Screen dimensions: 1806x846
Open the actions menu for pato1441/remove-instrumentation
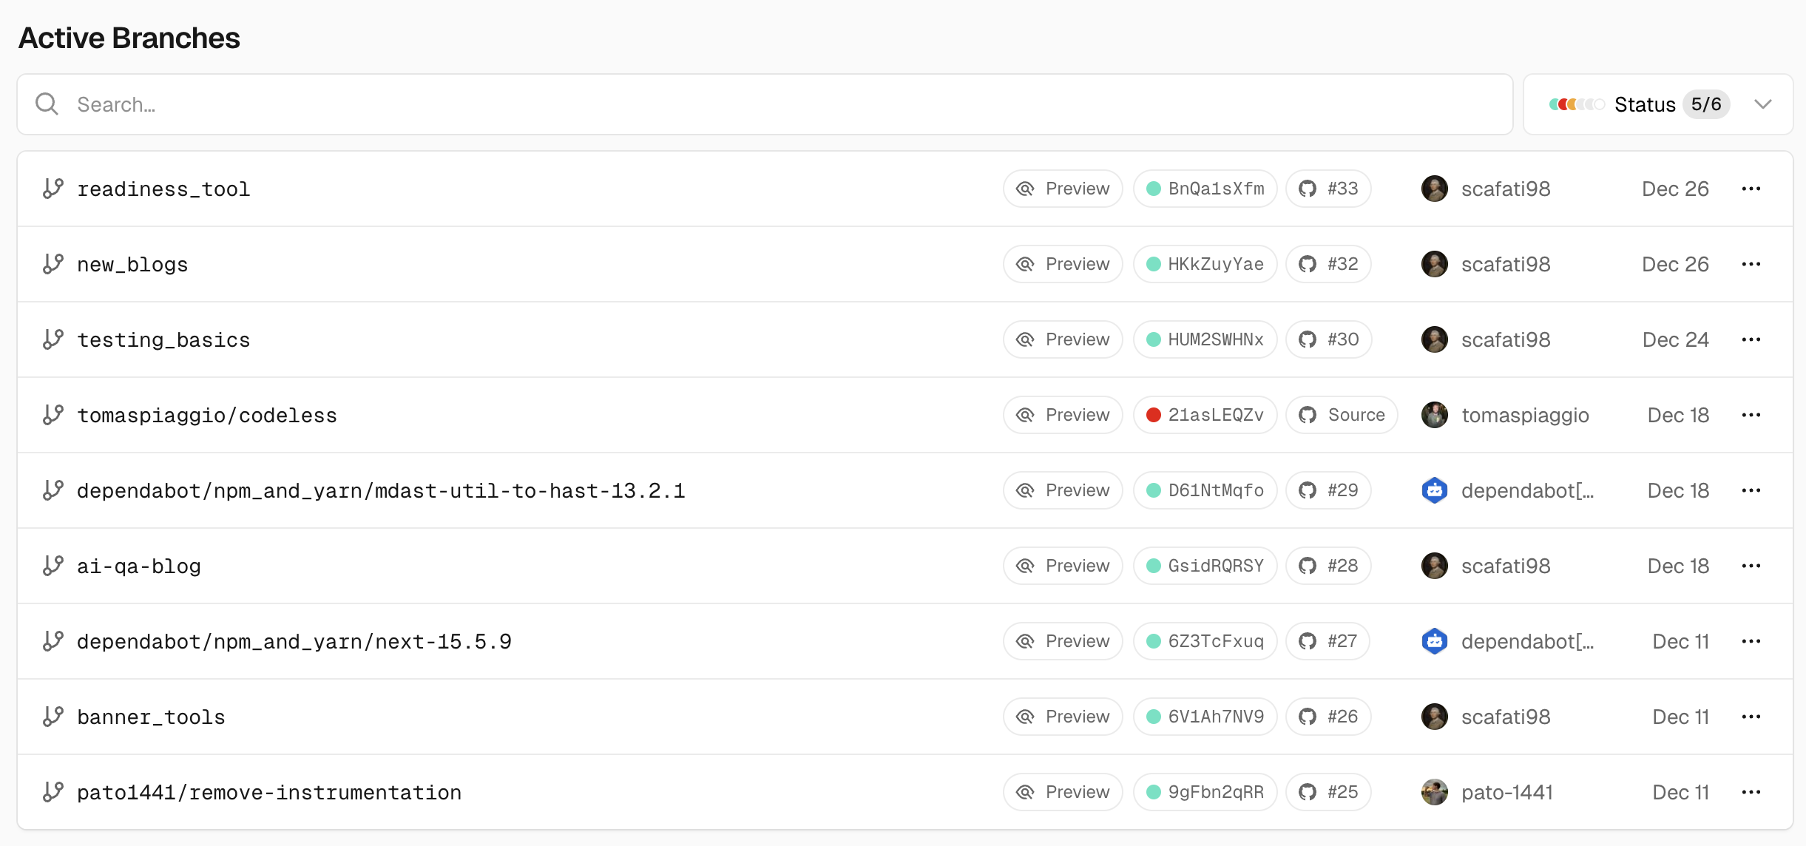coord(1751,792)
